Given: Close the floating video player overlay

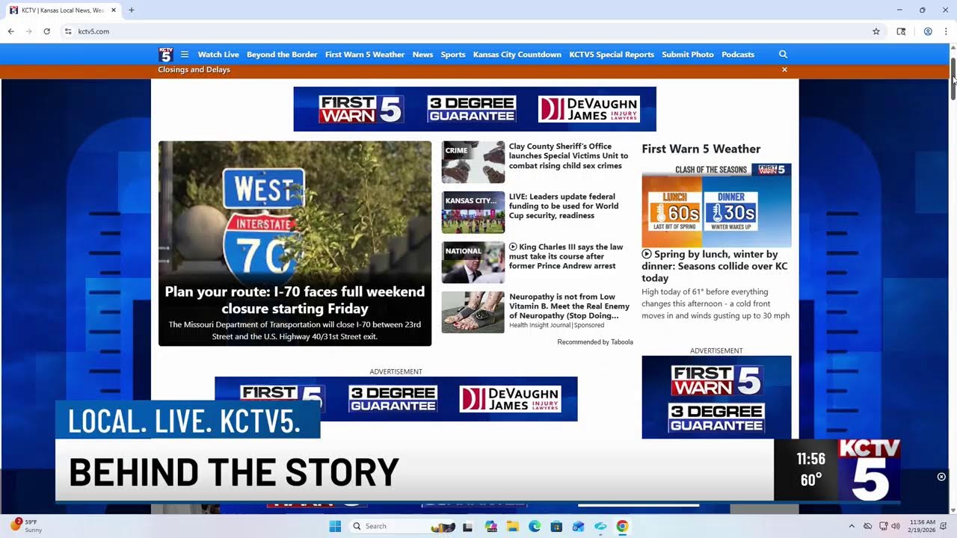Looking at the screenshot, I should (x=941, y=477).
